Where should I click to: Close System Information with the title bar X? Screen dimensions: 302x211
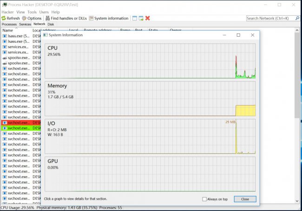coord(252,35)
